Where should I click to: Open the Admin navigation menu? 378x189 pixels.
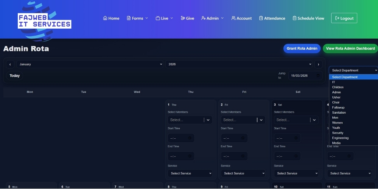point(213,18)
